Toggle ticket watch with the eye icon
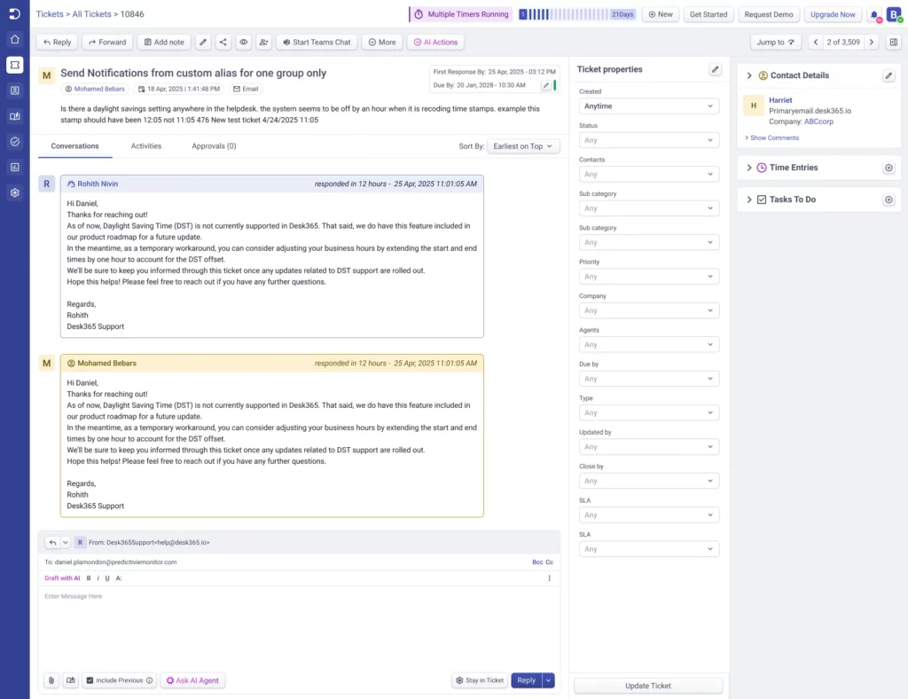908x699 pixels. coord(243,42)
